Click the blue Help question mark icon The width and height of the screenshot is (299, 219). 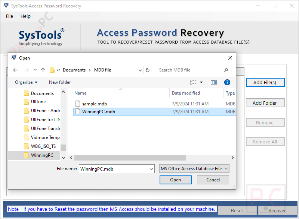227,82
